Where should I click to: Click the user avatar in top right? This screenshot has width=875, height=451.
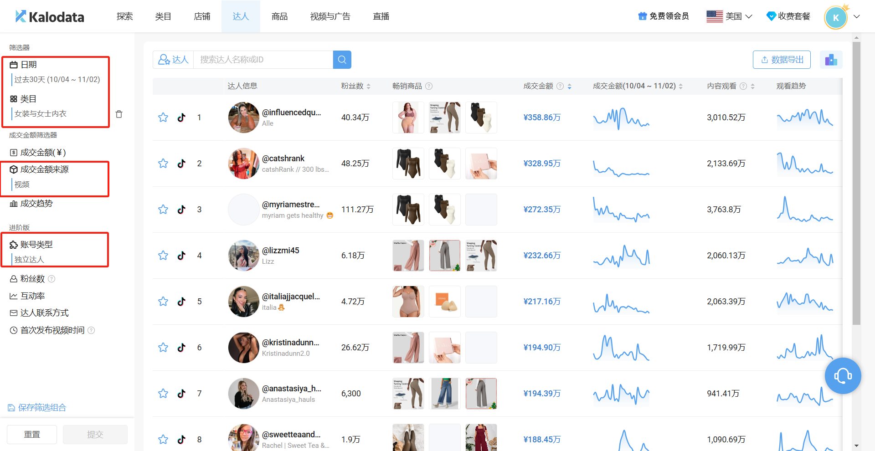click(836, 17)
